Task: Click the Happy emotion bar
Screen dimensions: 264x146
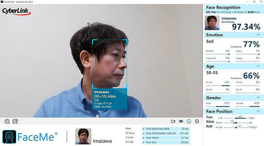Action: (247, 62)
